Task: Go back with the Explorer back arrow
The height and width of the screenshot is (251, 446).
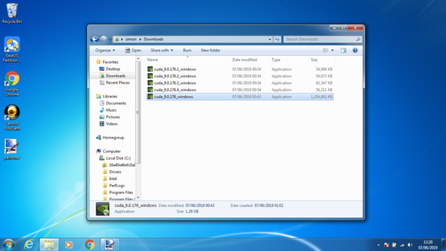Action: [95, 39]
